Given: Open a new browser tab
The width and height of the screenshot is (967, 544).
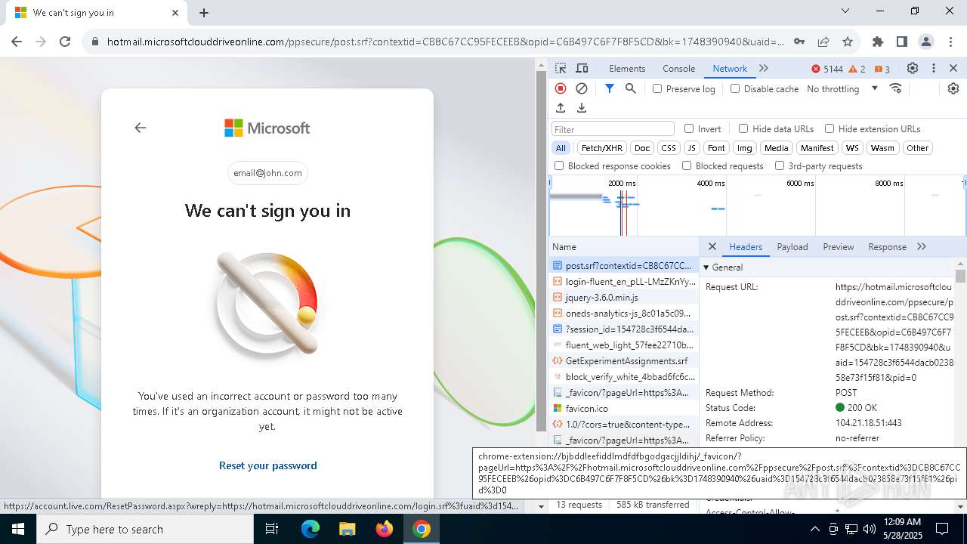Looking at the screenshot, I should tap(204, 12).
